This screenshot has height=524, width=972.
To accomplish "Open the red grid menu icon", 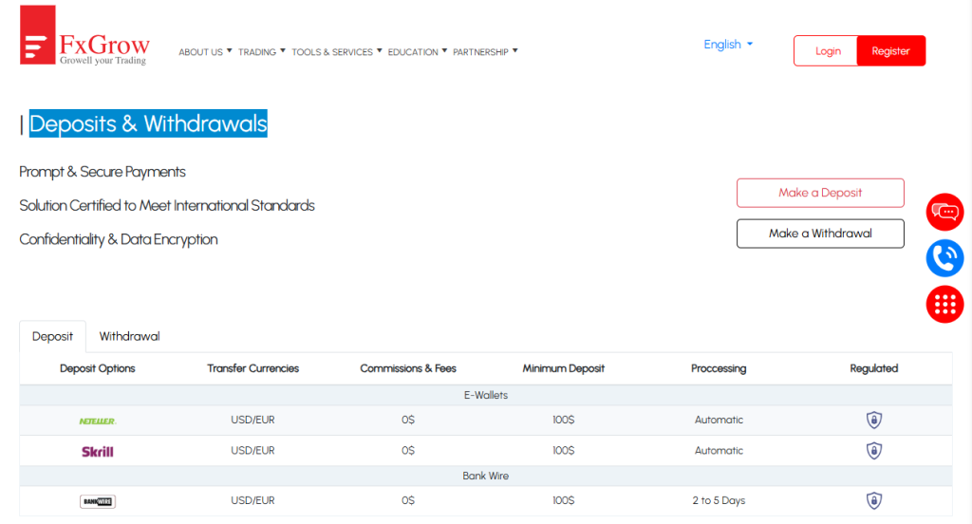I will click(x=944, y=304).
